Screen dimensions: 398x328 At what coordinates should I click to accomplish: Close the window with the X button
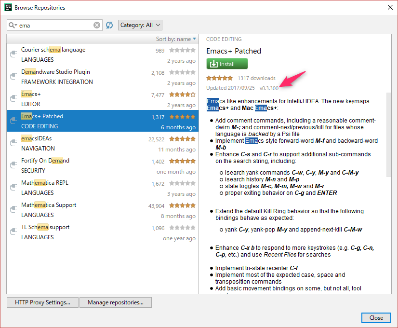click(x=390, y=7)
